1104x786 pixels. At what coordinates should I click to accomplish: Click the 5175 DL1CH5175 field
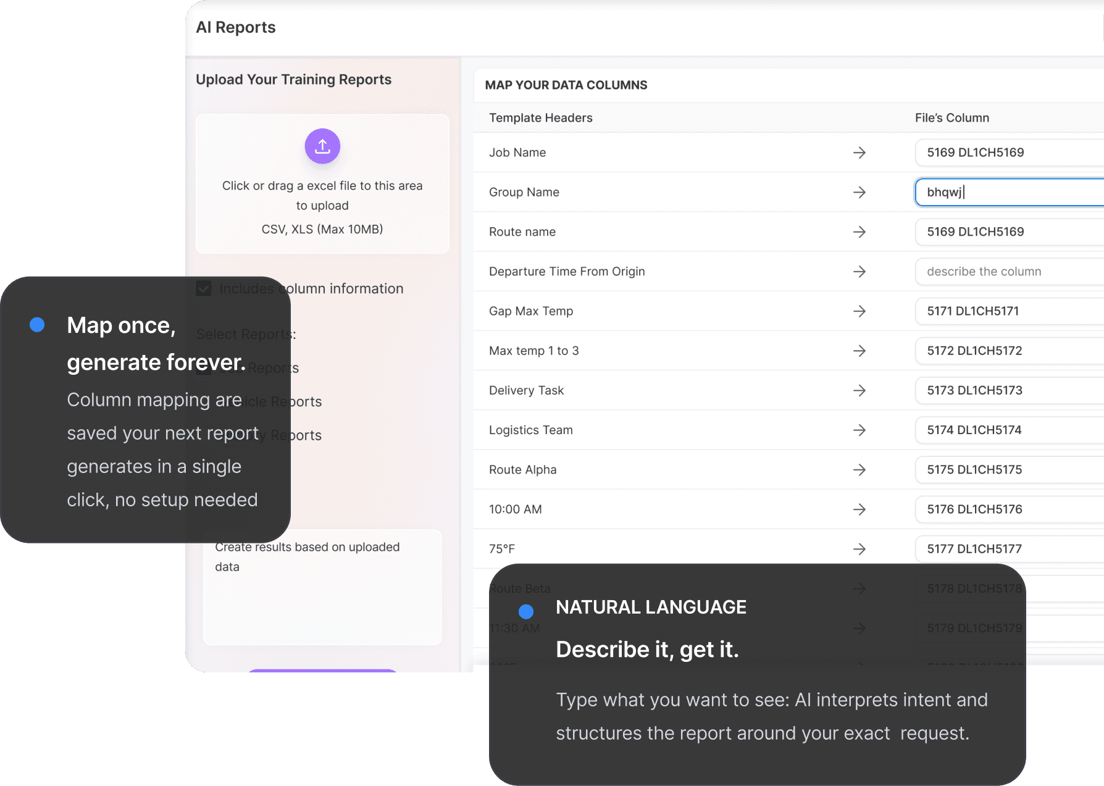click(1009, 470)
